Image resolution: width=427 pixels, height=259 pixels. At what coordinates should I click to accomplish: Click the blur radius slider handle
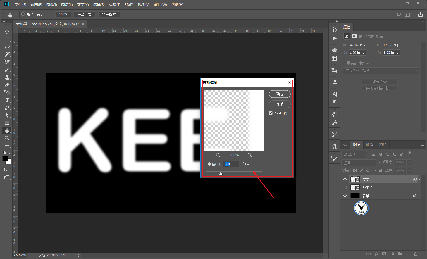221,174
